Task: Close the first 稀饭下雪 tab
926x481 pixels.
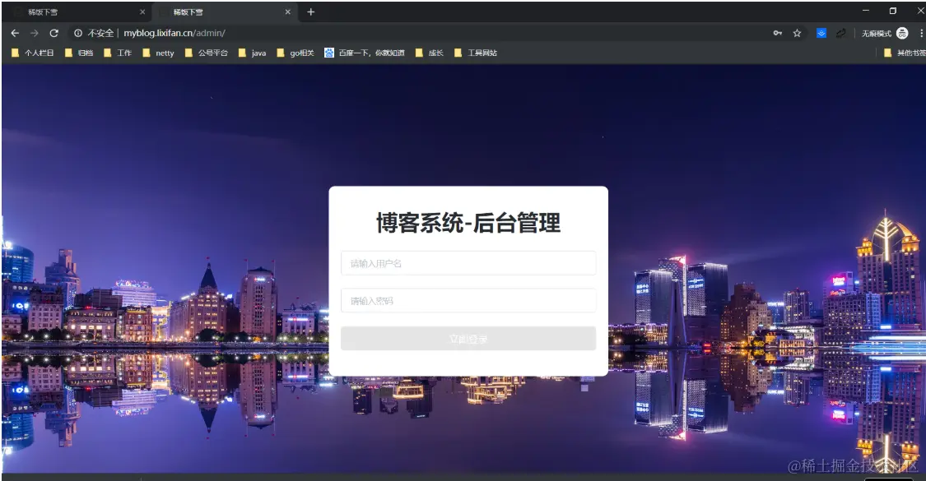Action: coord(142,12)
